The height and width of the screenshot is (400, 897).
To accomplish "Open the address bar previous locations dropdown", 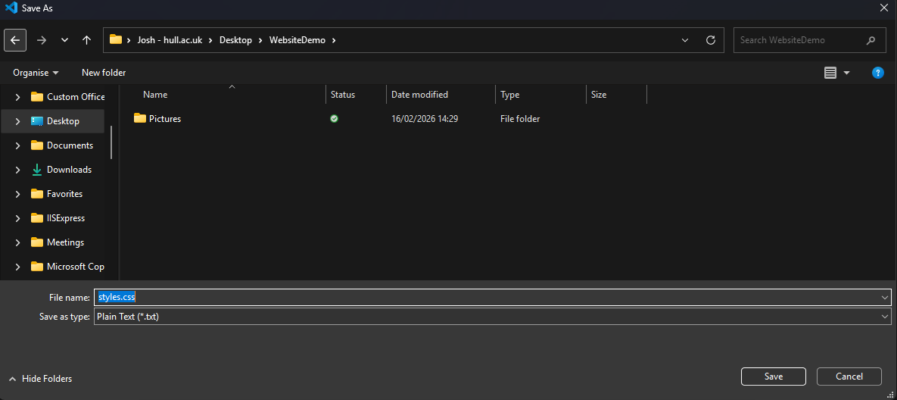I will coord(685,40).
